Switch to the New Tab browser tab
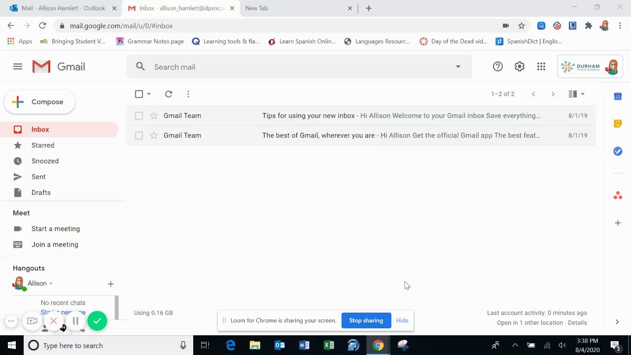Image resolution: width=631 pixels, height=355 pixels. click(x=298, y=8)
